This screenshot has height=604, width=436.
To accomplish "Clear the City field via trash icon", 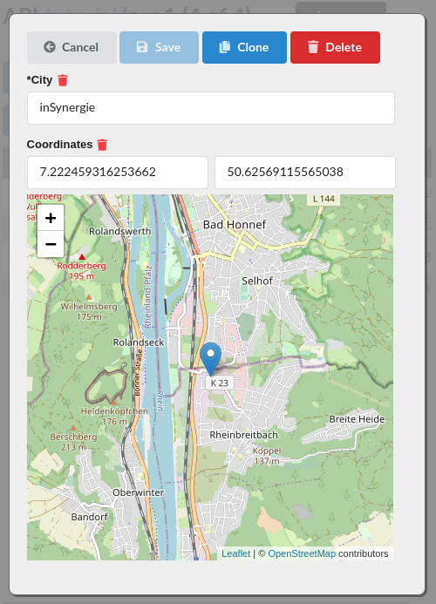I will click(x=63, y=80).
